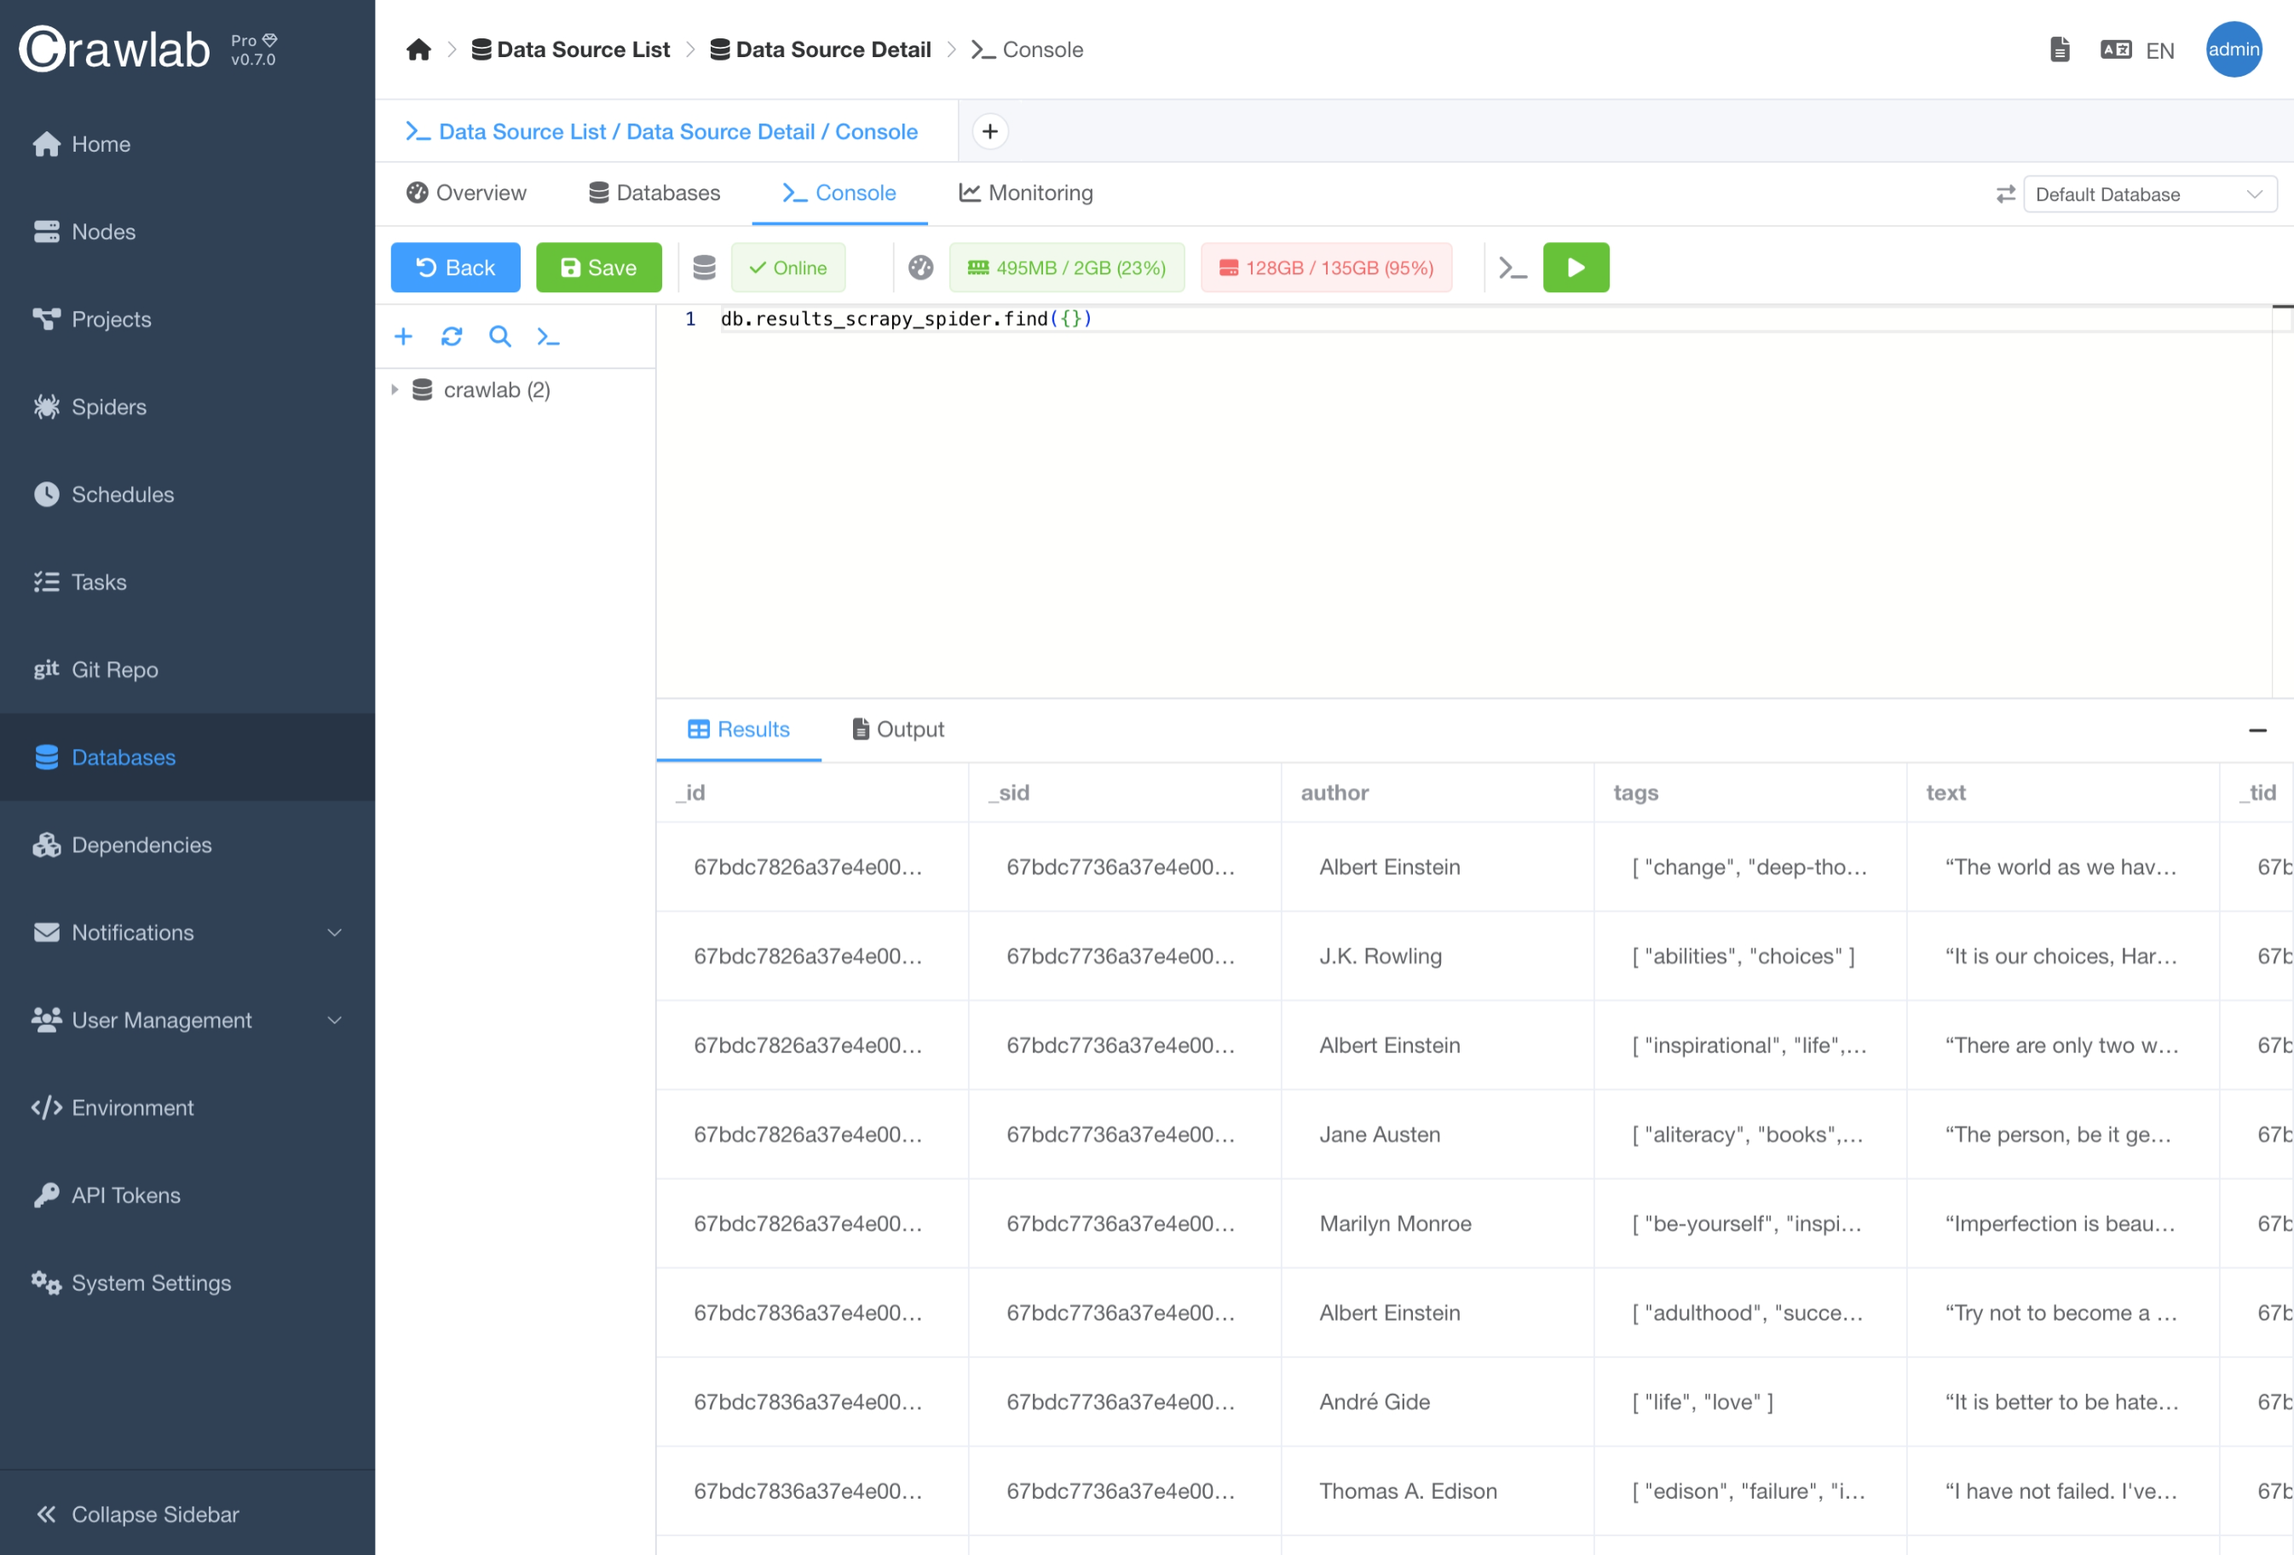Click the green Save button

coord(598,268)
